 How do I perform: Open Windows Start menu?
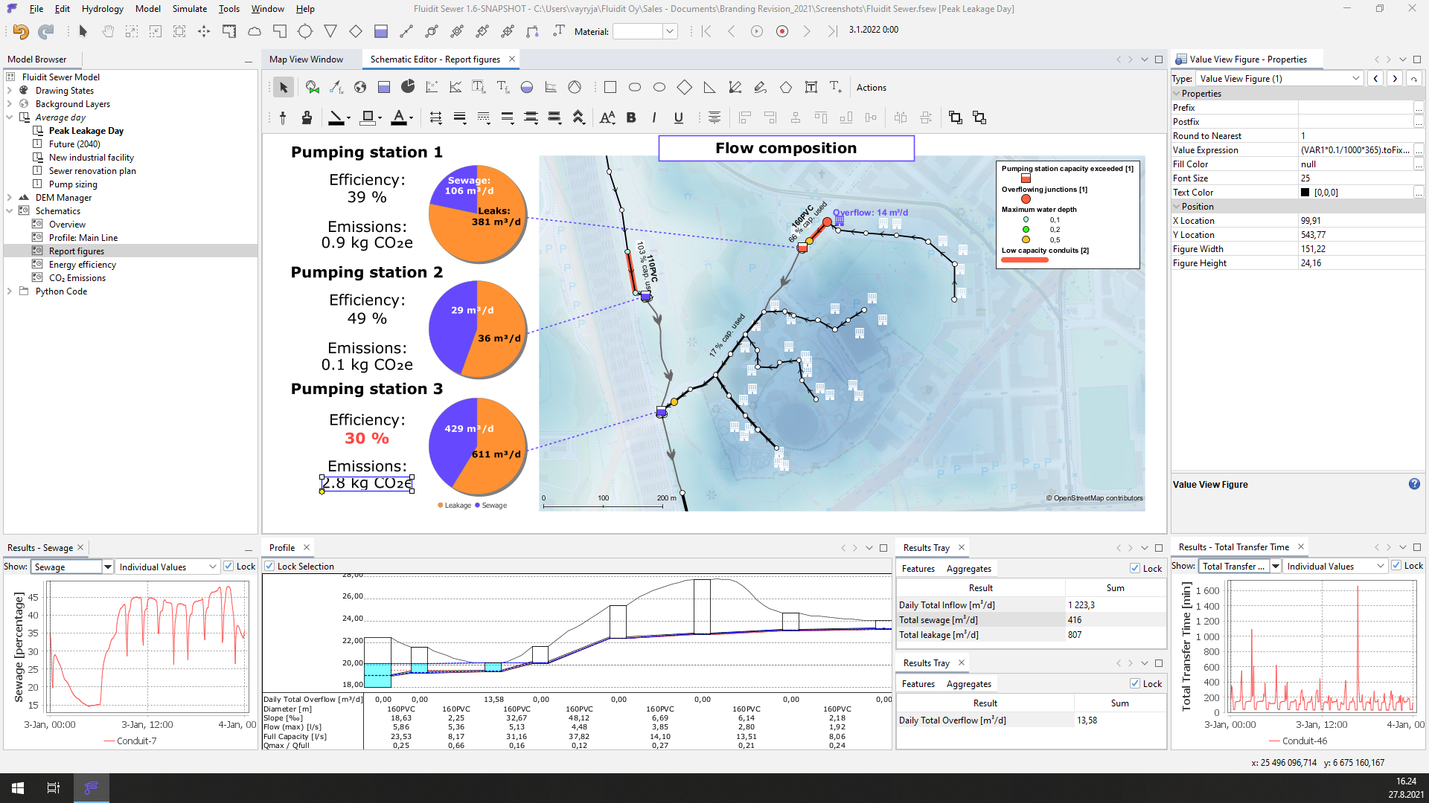18,788
